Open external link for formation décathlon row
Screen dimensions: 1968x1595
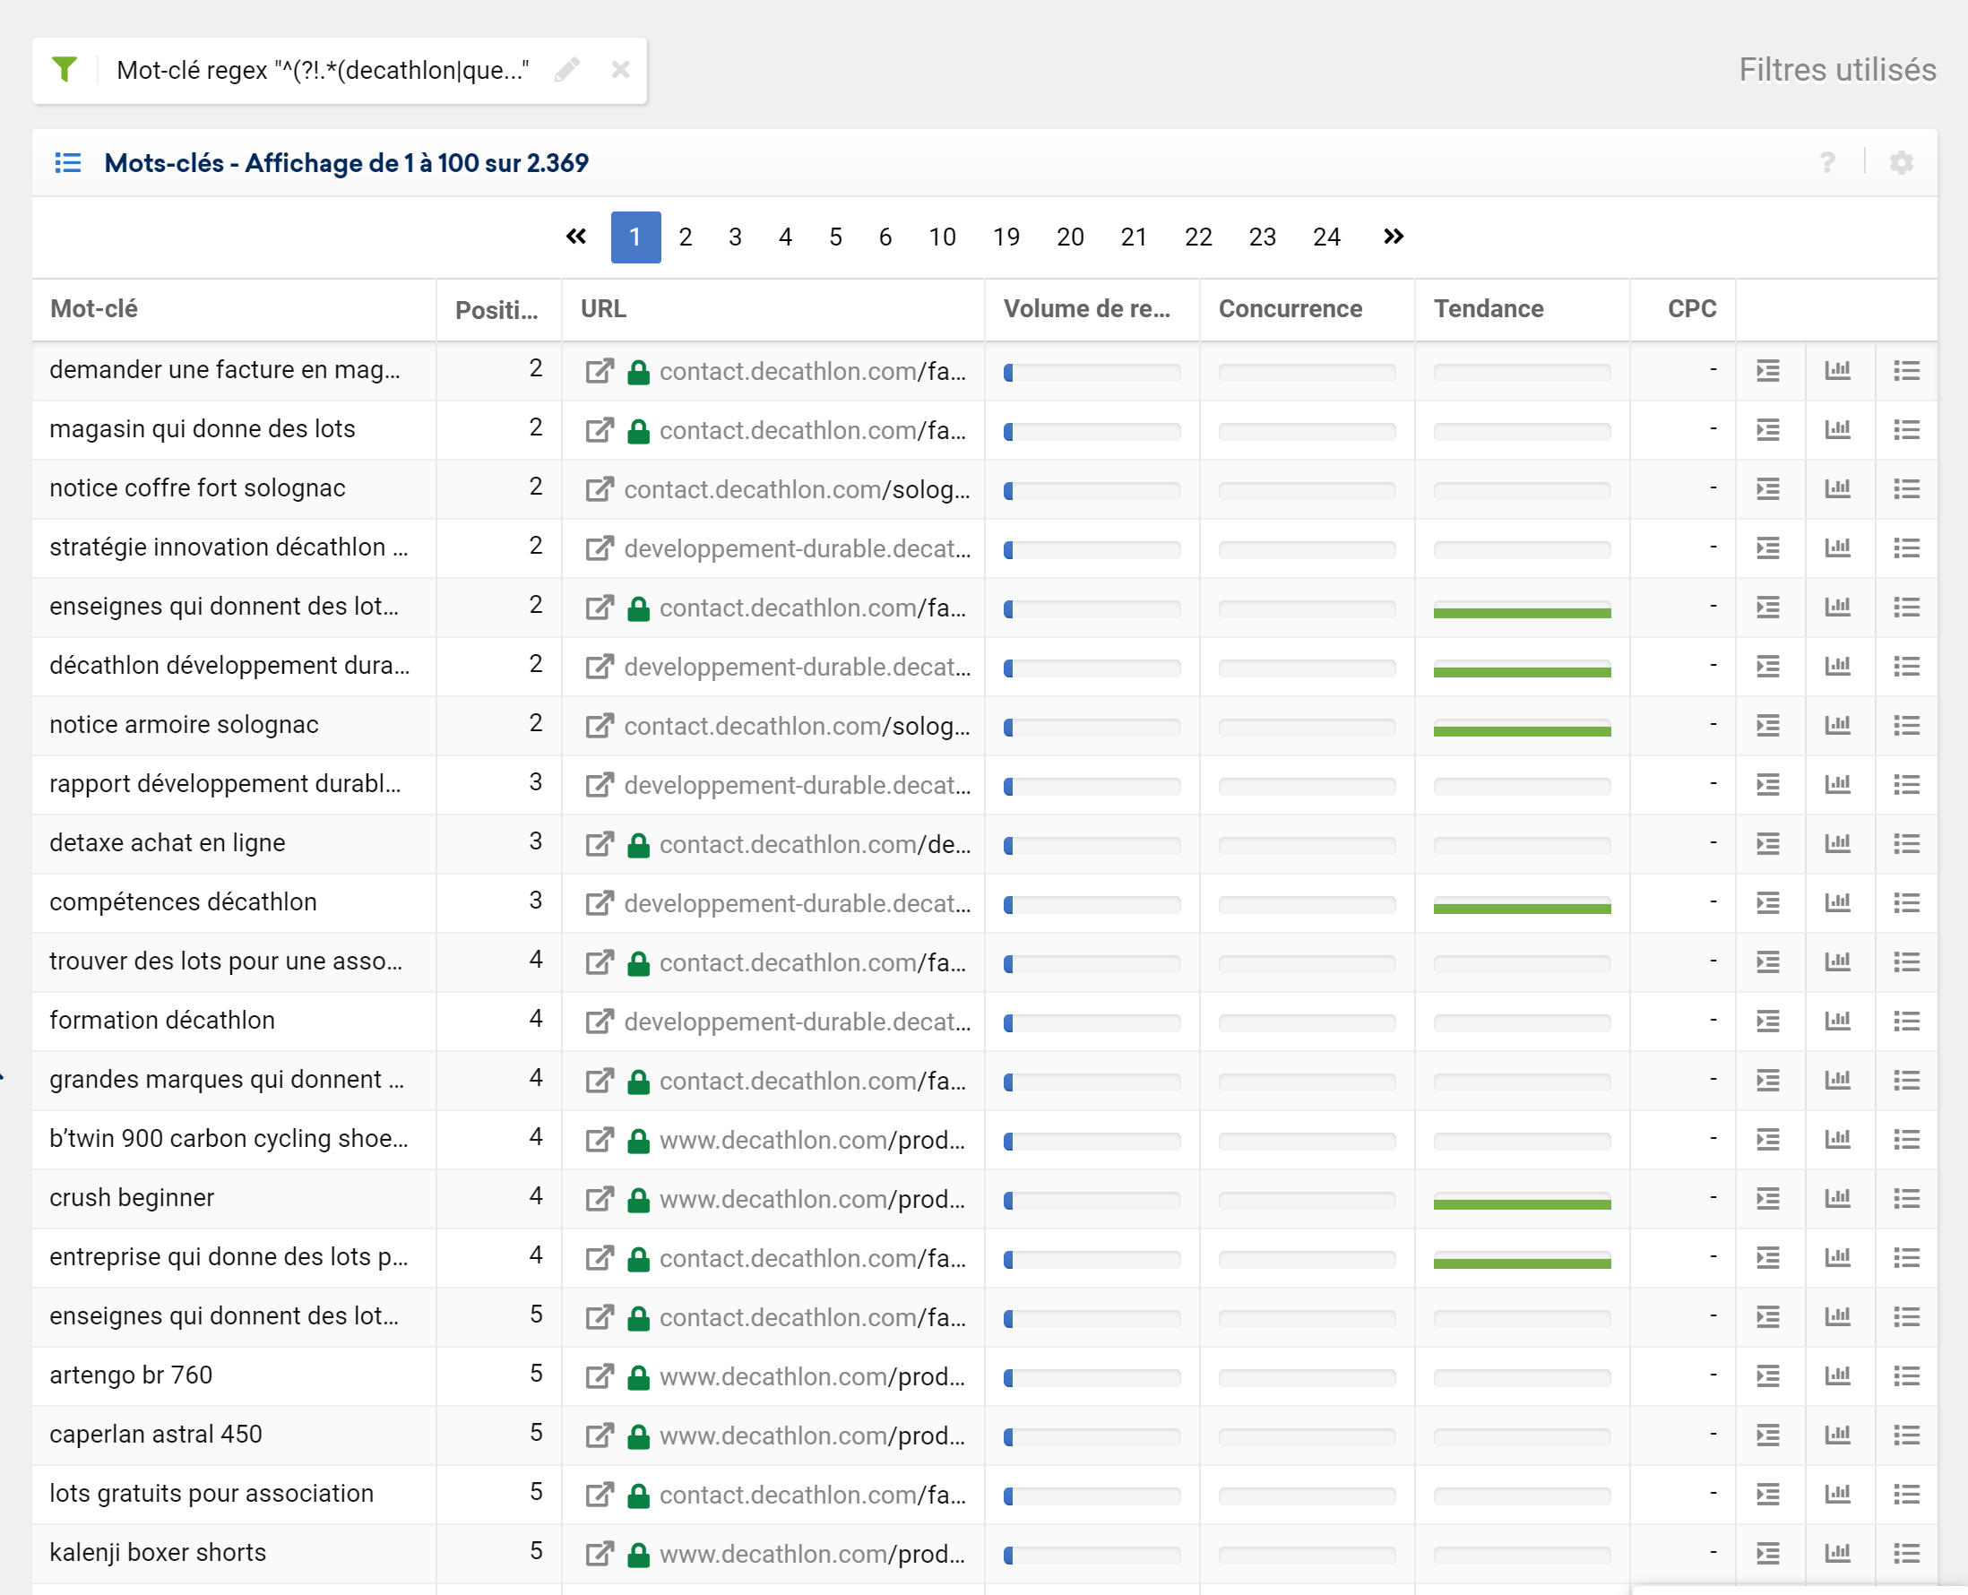pos(599,1022)
